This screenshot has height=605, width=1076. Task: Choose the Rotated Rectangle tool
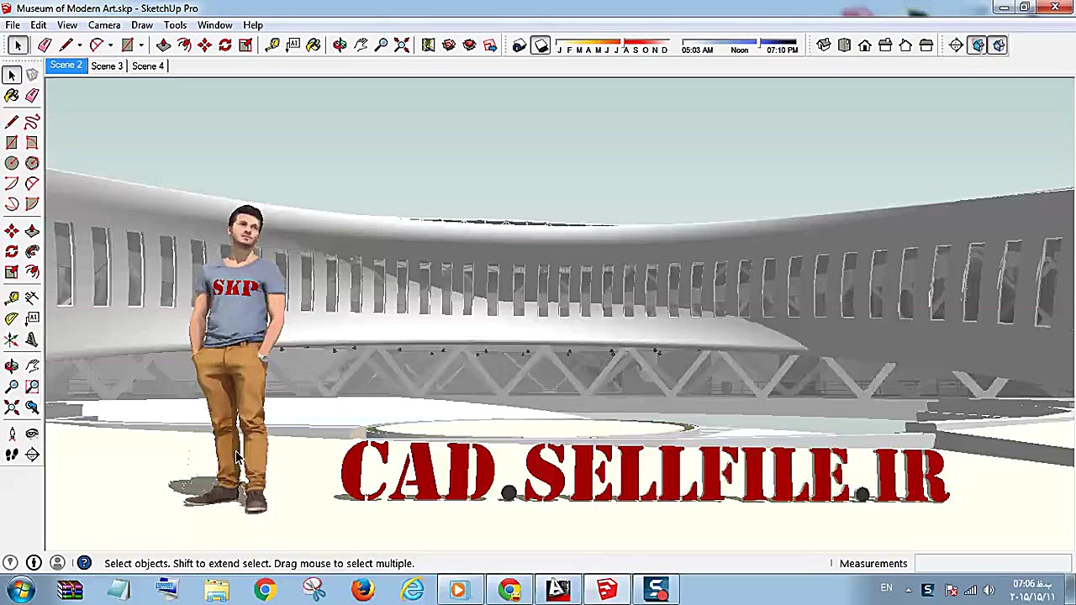pyautogui.click(x=32, y=143)
